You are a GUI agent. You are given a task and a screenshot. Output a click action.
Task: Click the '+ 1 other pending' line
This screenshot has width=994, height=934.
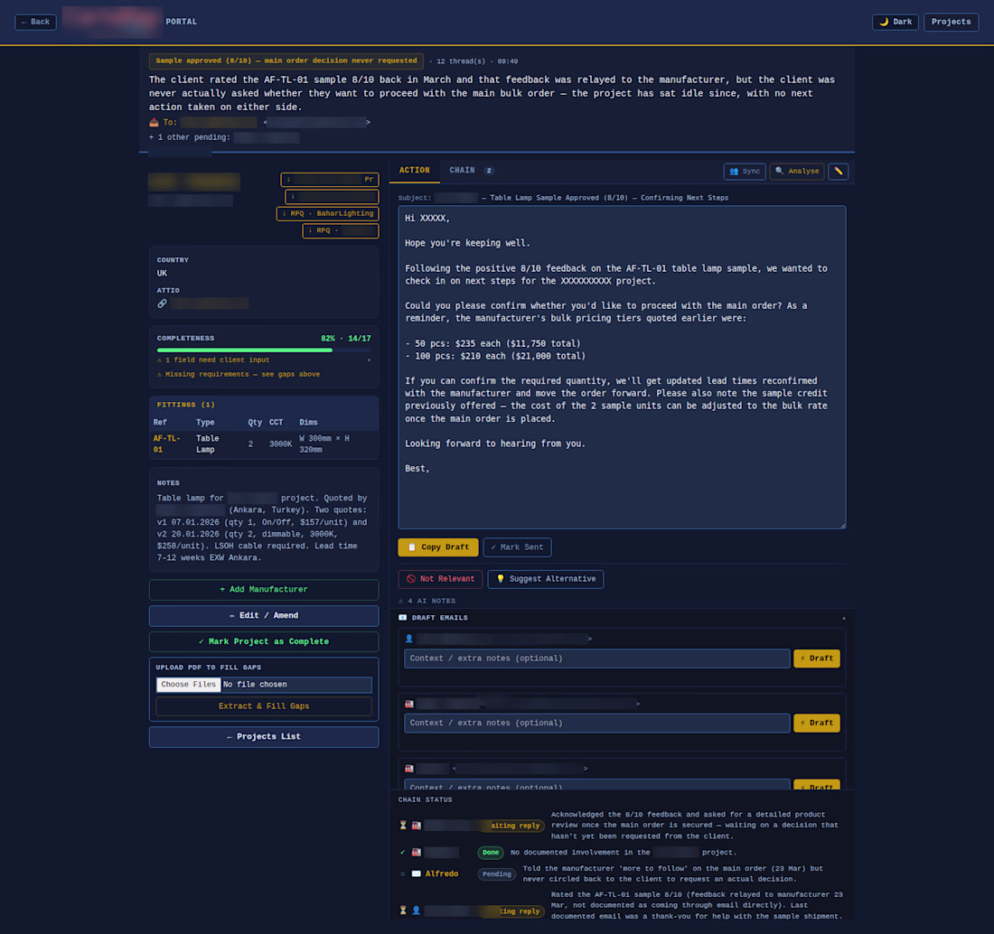click(x=224, y=137)
